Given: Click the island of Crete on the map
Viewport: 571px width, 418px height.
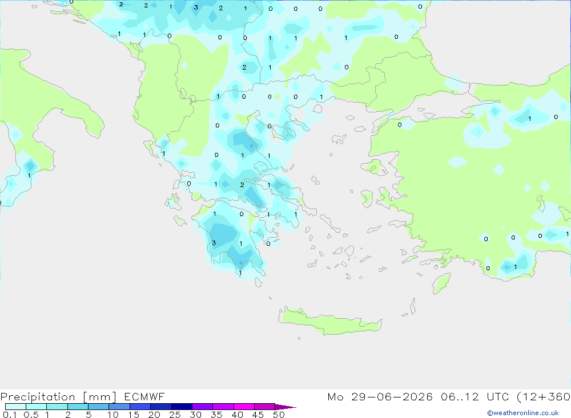Looking at the screenshot, I should tap(329, 321).
